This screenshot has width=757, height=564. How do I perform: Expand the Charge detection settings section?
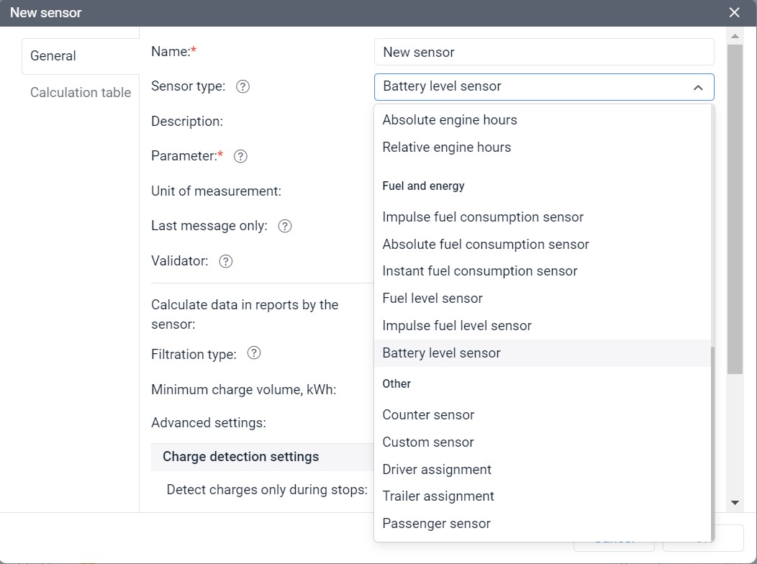click(241, 457)
